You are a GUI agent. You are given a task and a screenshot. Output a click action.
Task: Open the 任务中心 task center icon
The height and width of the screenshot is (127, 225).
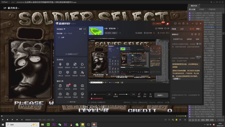pyautogui.click(x=60, y=86)
